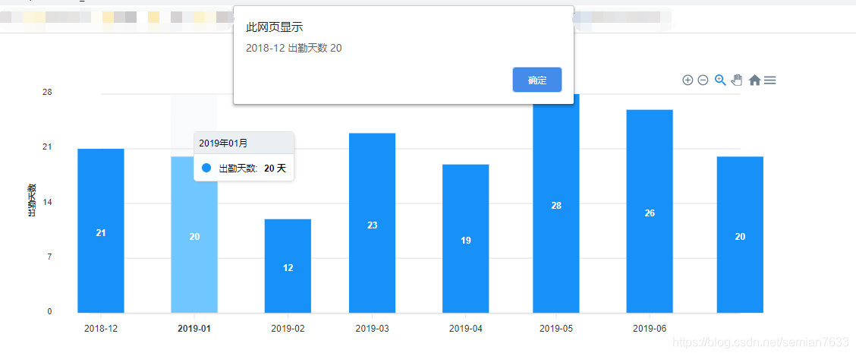Click the 2019-02 bar showing 12
The image size is (856, 356).
pyautogui.click(x=288, y=266)
